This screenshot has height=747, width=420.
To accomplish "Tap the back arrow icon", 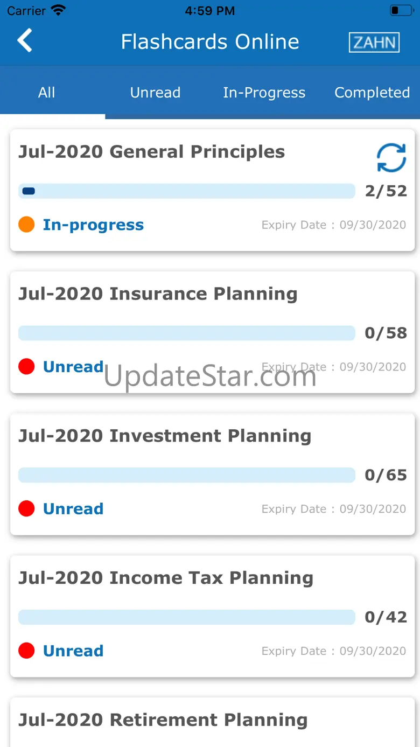I will coord(25,41).
